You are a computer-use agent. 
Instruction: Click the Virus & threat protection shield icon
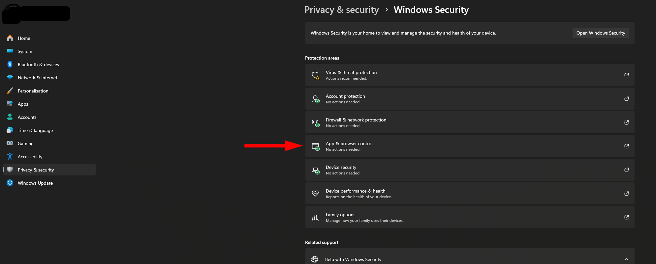tap(316, 75)
